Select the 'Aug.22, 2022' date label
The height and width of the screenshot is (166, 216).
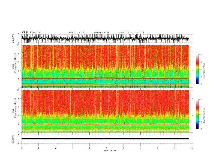point(76,33)
